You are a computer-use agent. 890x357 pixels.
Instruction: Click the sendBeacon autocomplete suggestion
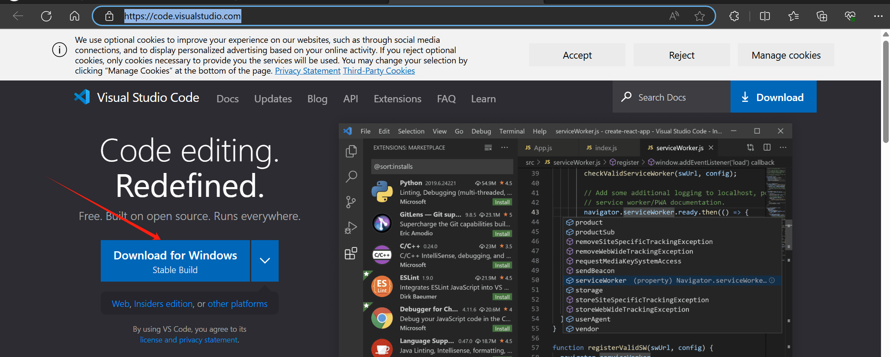[x=672, y=271]
